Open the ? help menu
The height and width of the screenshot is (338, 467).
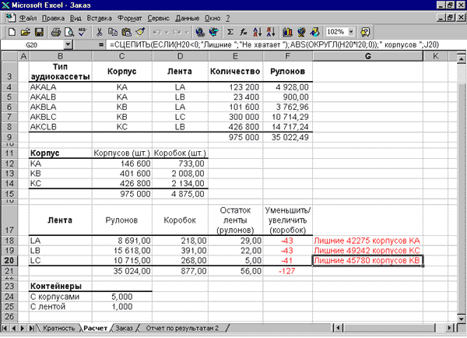point(227,19)
